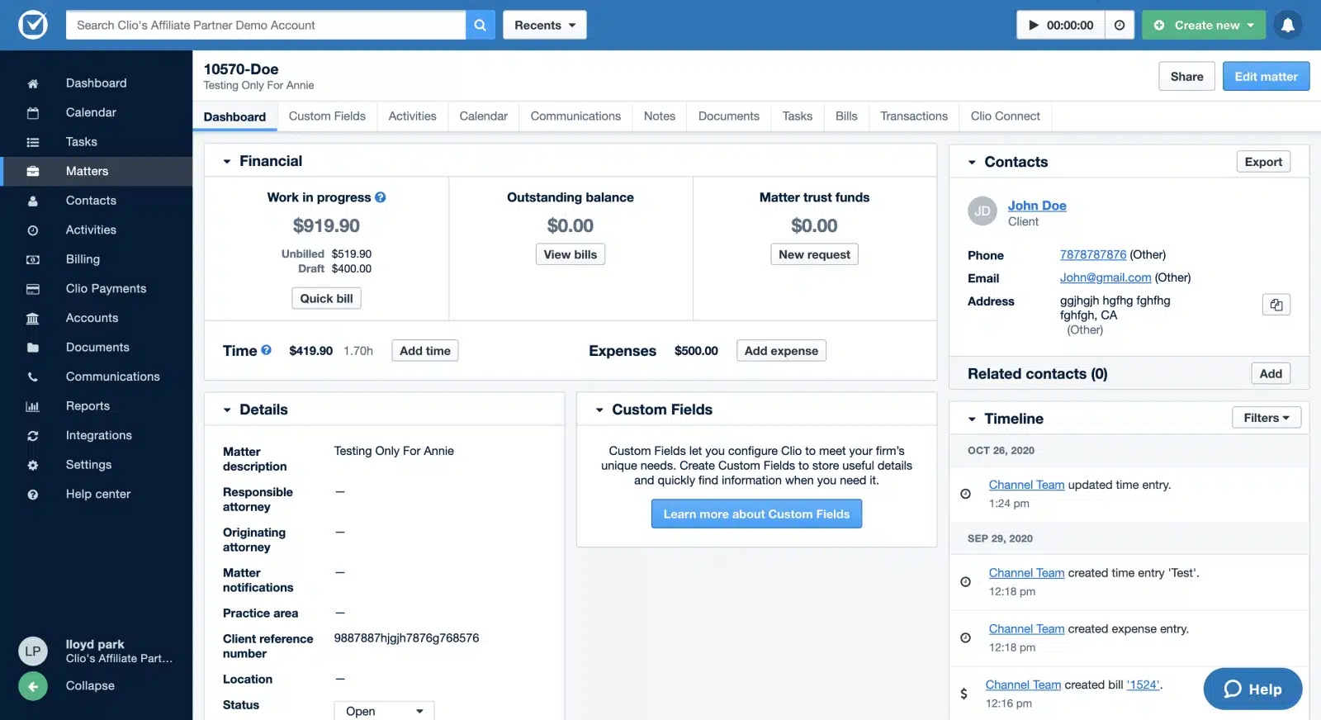Switch to the Transactions tab
The width and height of the screenshot is (1321, 720).
tap(914, 116)
